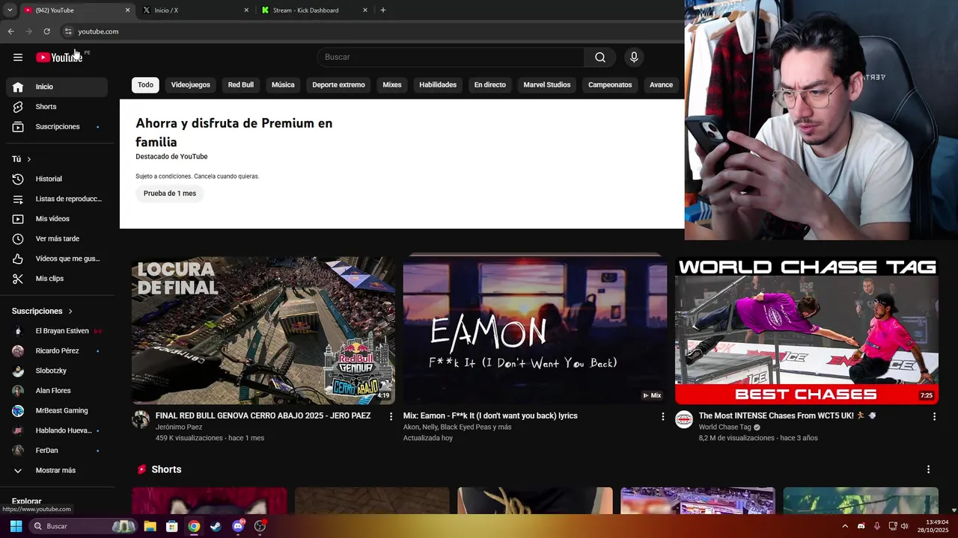
Task: Start voice search with microphone icon
Action: pos(634,58)
